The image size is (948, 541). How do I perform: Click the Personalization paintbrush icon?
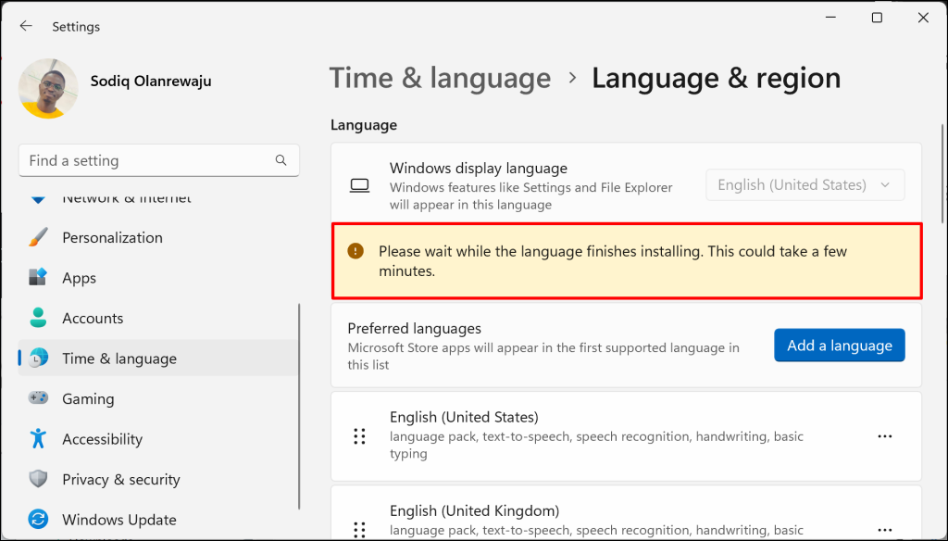coord(38,237)
